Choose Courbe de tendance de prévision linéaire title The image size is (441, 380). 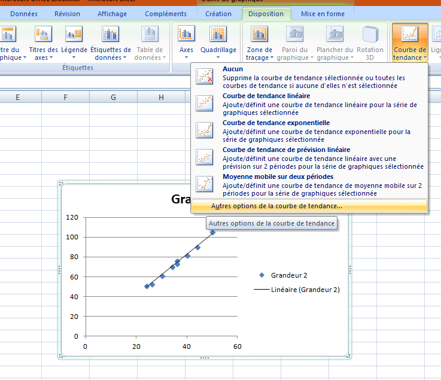286,150
